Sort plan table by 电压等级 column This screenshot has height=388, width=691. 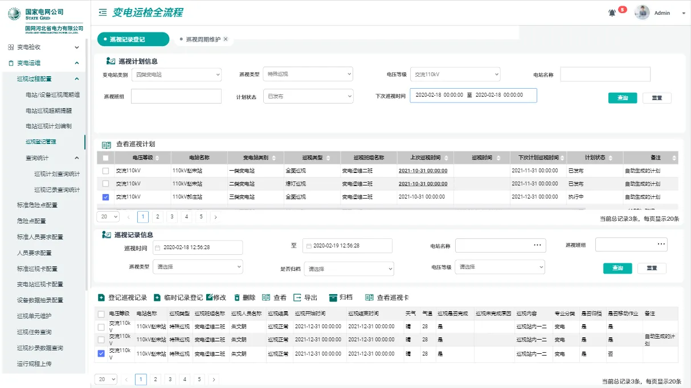[x=158, y=158]
